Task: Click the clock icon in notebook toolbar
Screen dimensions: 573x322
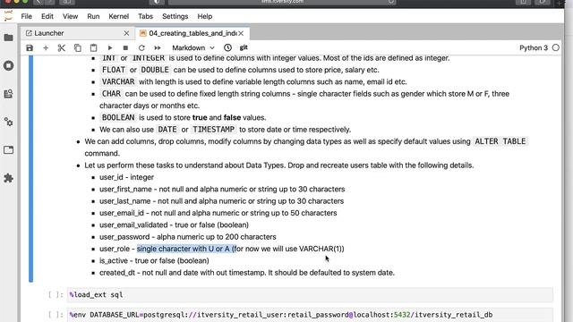Action: click(227, 47)
